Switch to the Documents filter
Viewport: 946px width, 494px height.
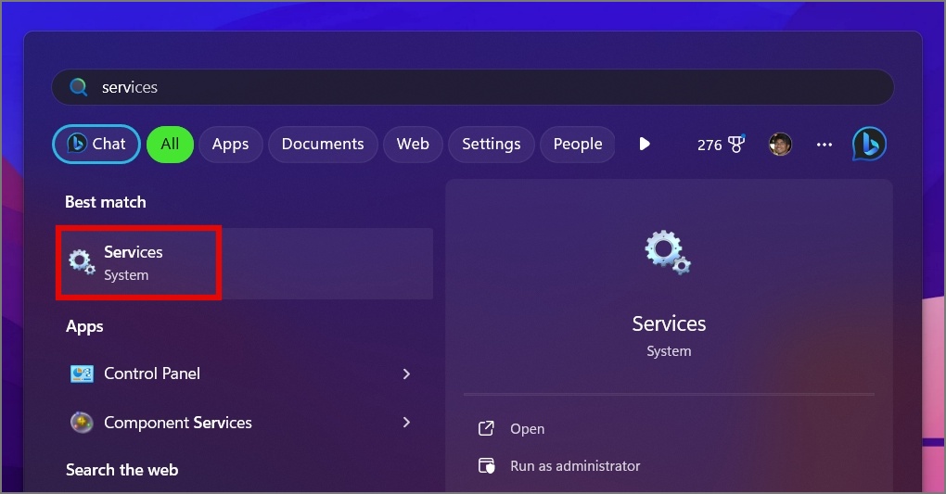pos(323,145)
